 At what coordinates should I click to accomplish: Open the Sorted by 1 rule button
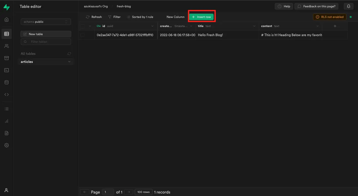(x=140, y=17)
